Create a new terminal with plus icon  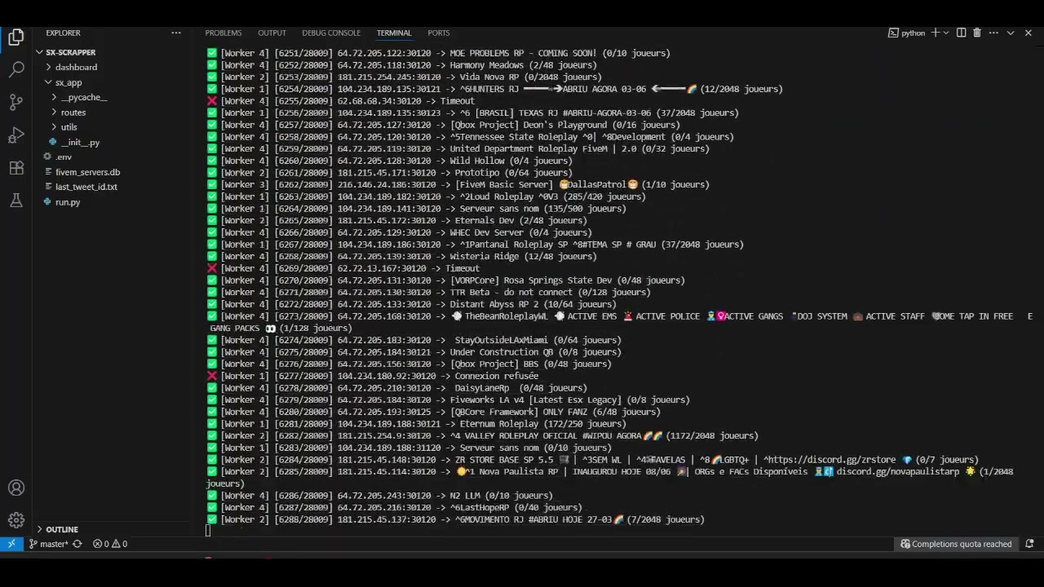(936, 33)
